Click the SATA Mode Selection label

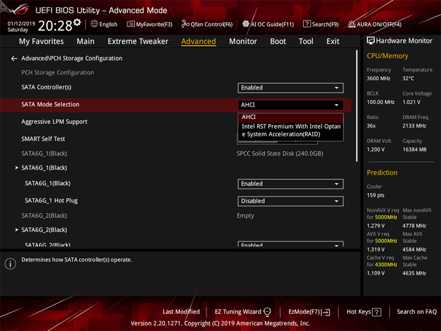[x=50, y=104]
